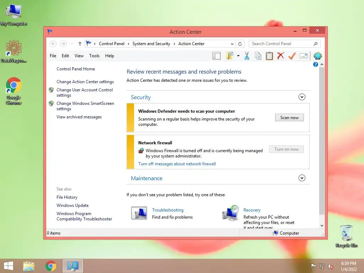
Task: Go up one level with Up arrow
Action: coord(80,44)
